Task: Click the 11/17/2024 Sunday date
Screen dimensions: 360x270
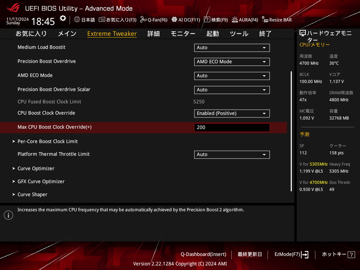Action: click(18, 21)
